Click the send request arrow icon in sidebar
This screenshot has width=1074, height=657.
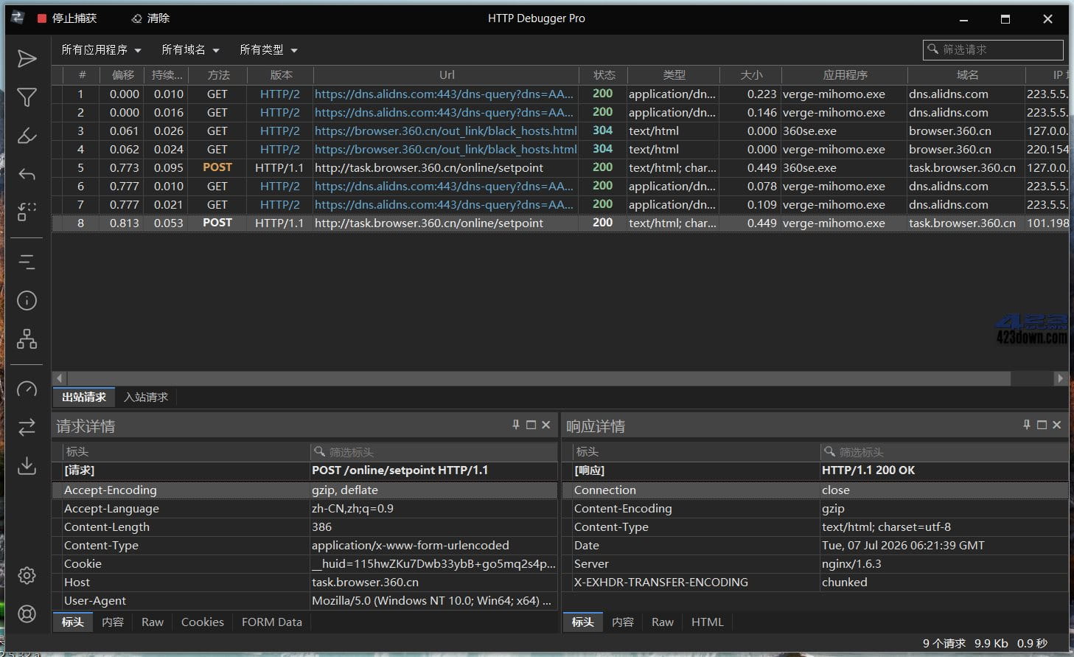(27, 59)
